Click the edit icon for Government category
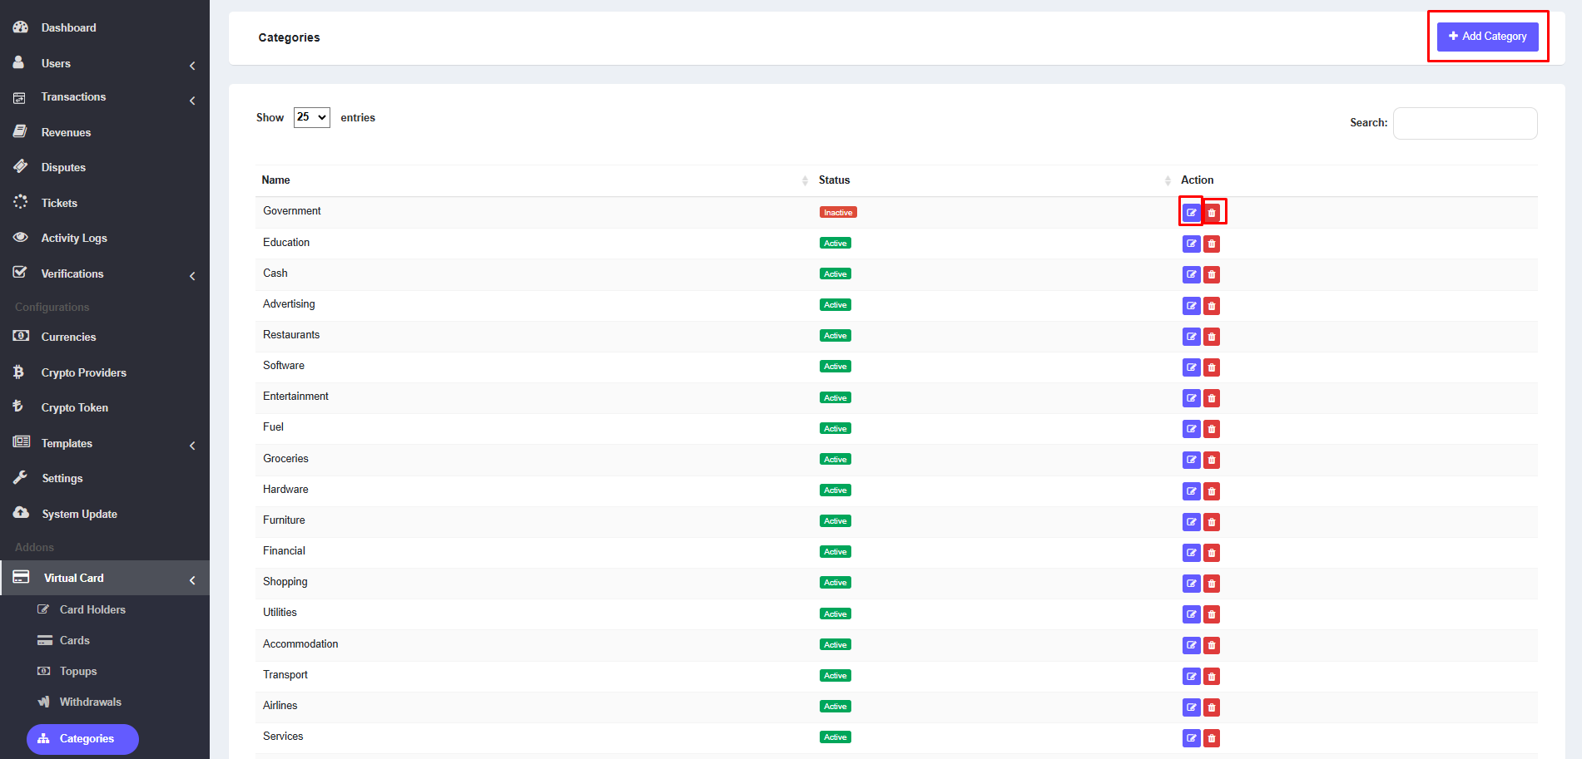 click(1191, 213)
